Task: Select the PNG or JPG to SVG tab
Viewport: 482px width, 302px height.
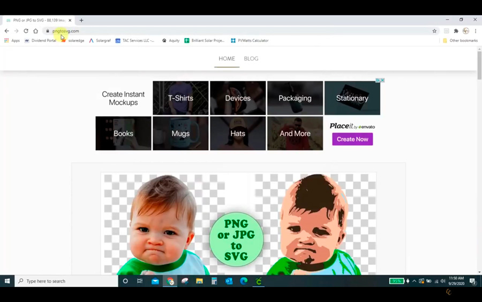Action: click(x=39, y=20)
